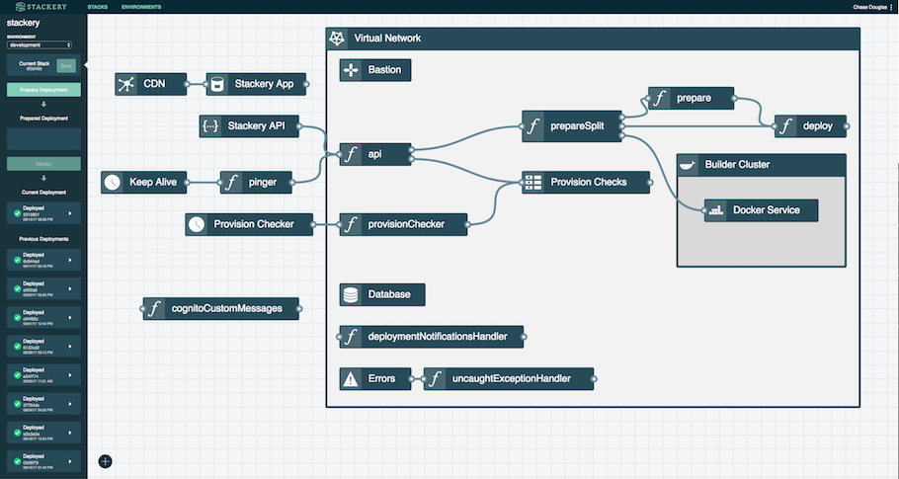The image size is (899, 479).
Task: Select the Database cylinder icon
Action: coord(351,294)
